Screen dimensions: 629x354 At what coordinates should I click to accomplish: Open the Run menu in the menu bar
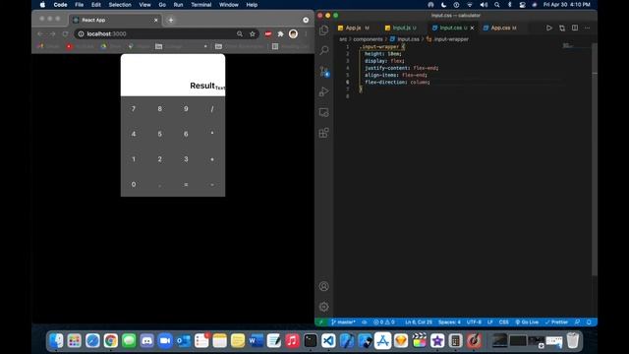coord(178,5)
